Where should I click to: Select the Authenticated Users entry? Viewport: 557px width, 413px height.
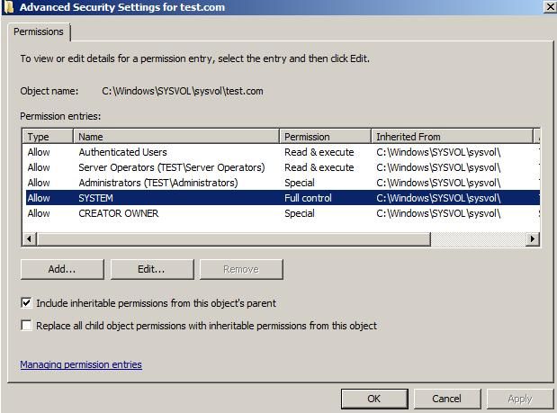pyautogui.click(x=283, y=152)
